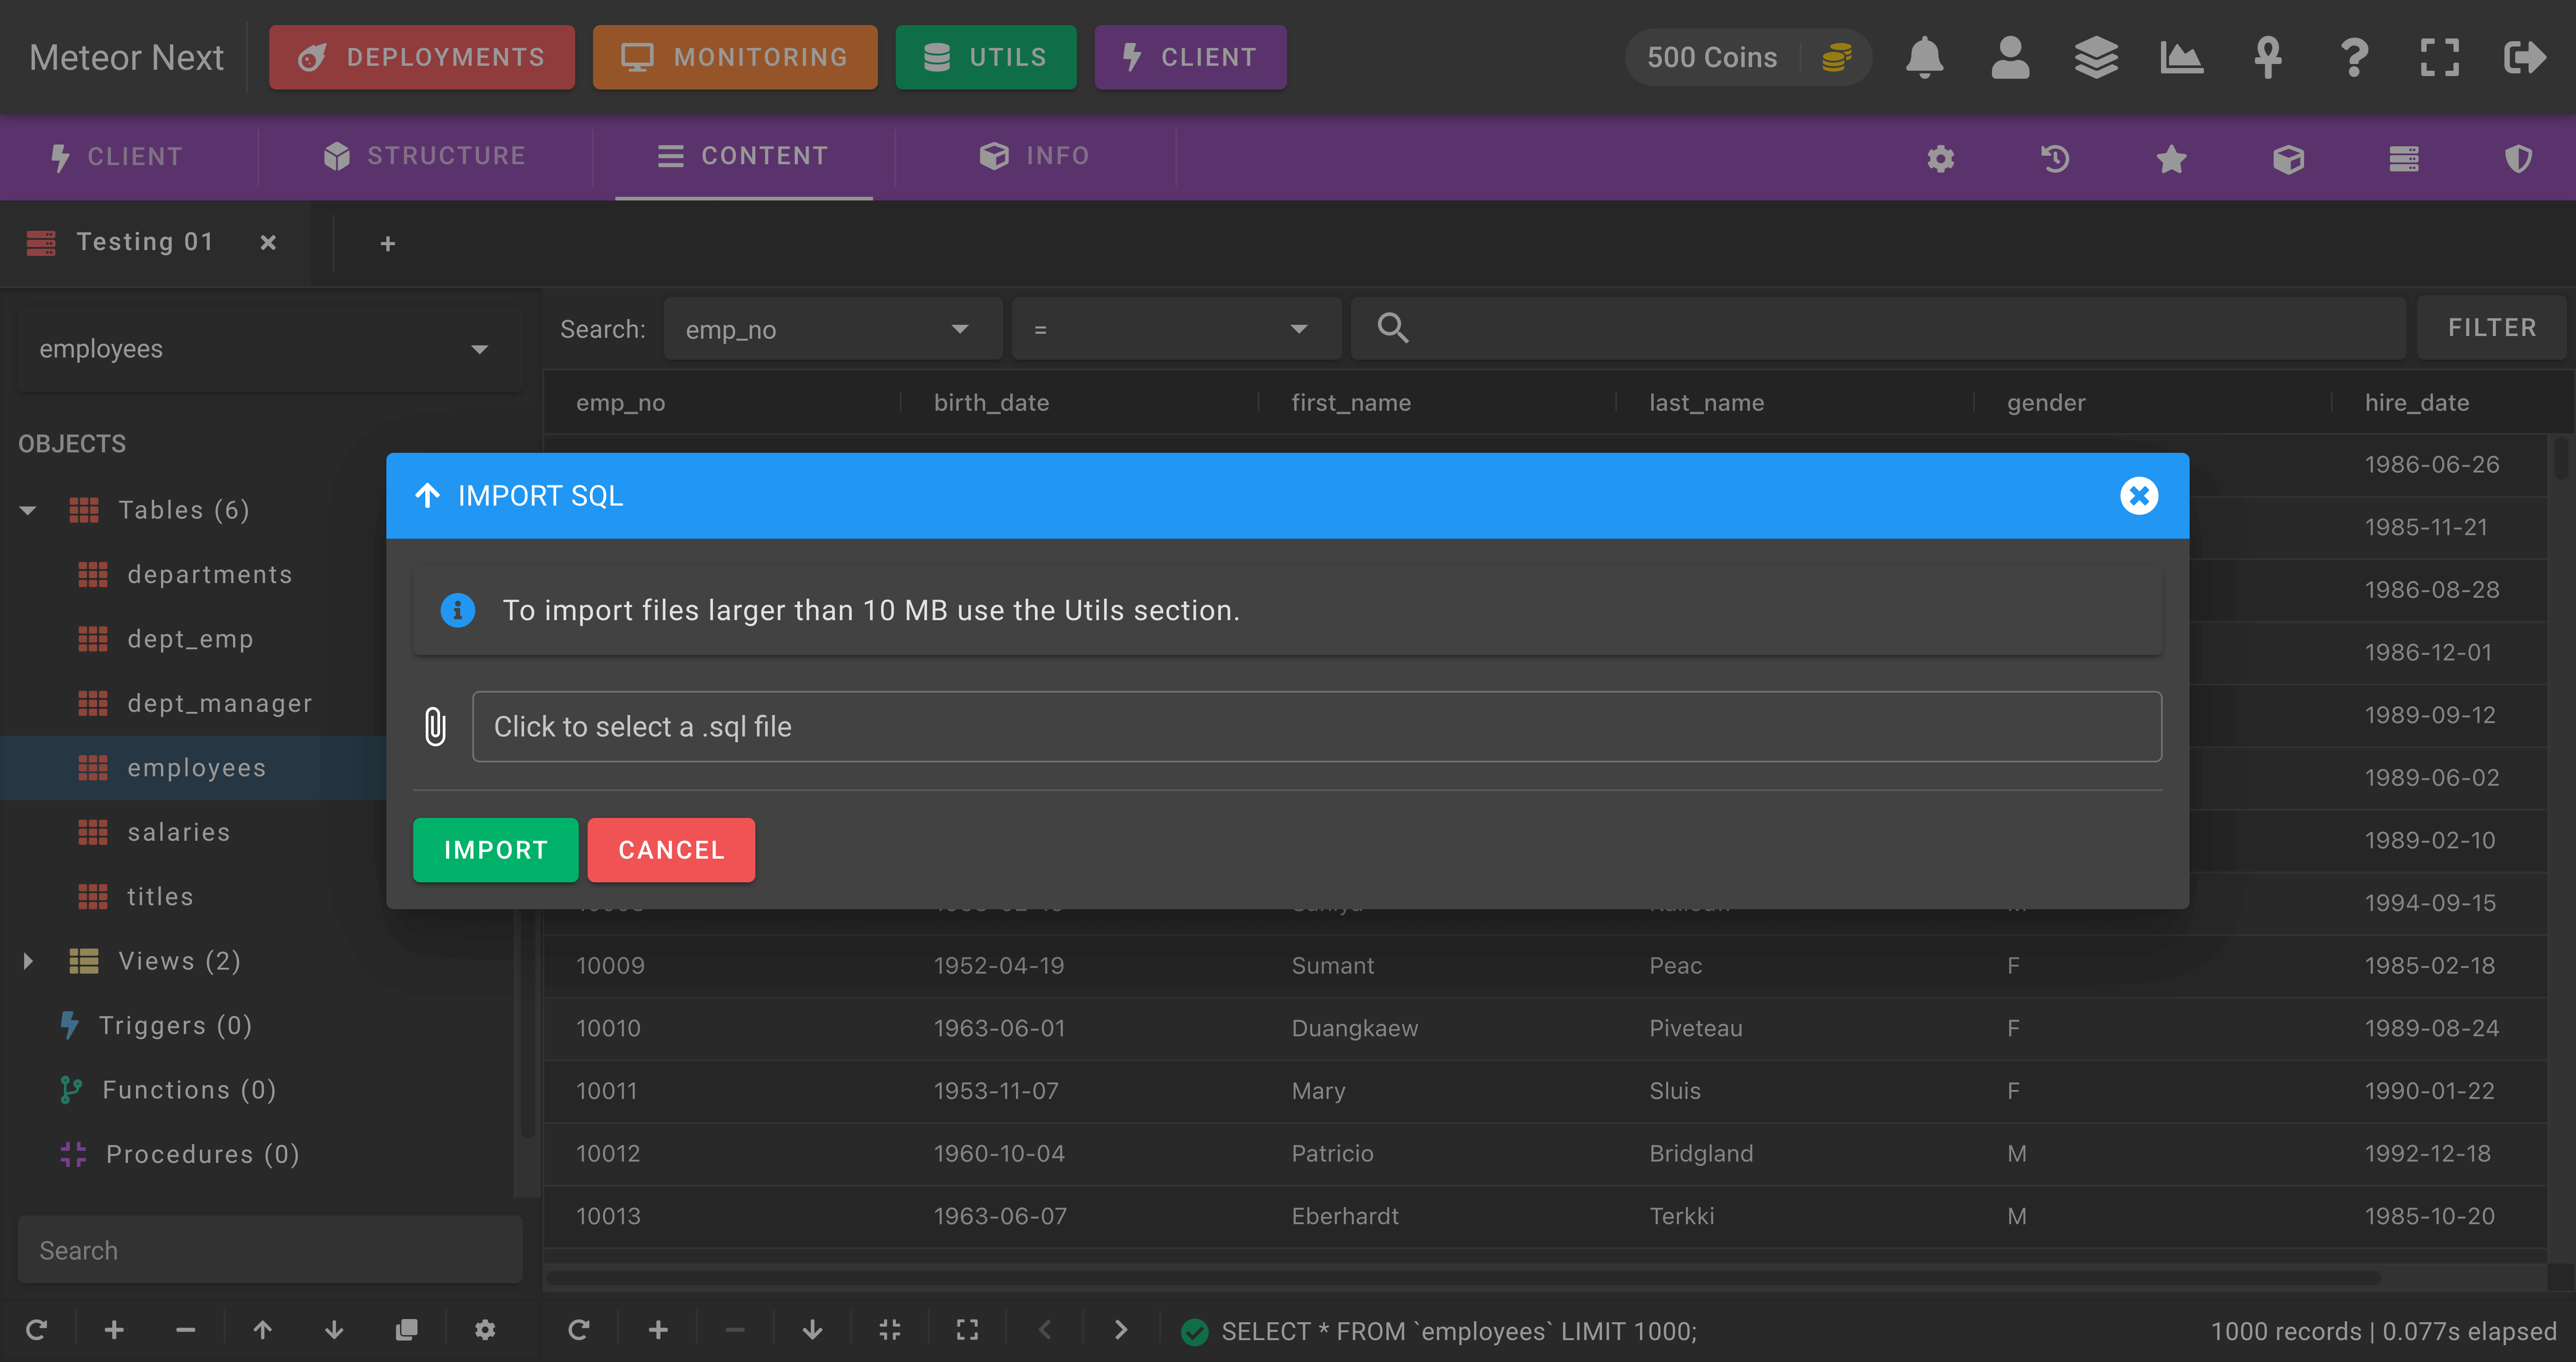Image resolution: width=2576 pixels, height=1362 pixels.
Task: Click the .sql file selection field
Action: point(1317,727)
